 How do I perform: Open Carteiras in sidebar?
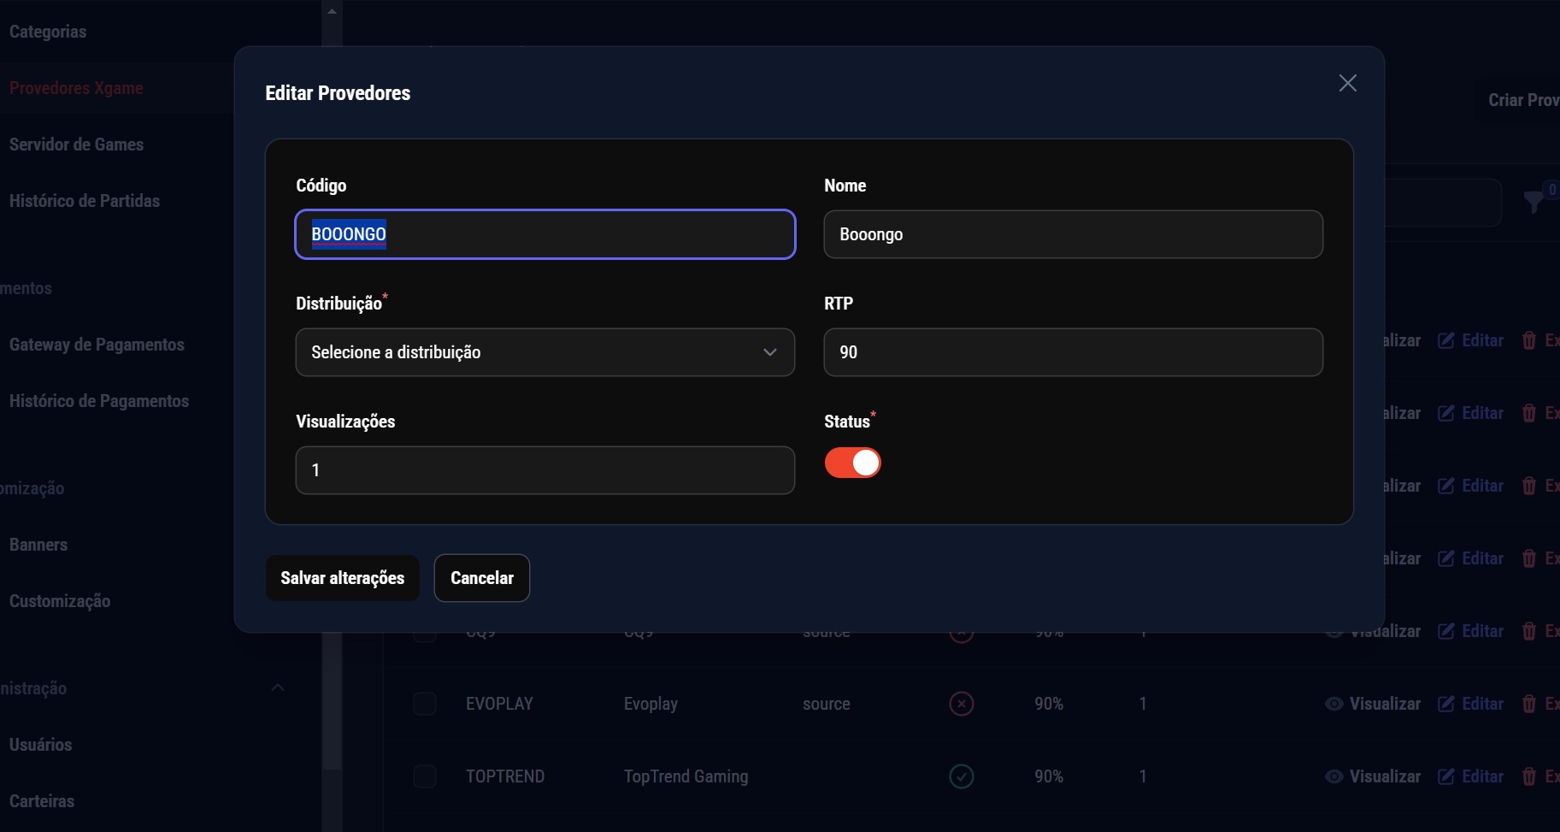click(42, 801)
